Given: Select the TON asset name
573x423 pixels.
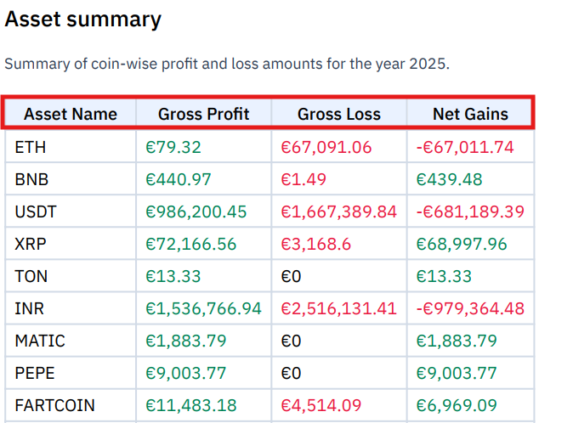Looking at the screenshot, I should coord(31,276).
